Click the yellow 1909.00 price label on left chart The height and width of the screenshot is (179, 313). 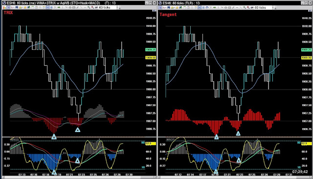[151, 58]
